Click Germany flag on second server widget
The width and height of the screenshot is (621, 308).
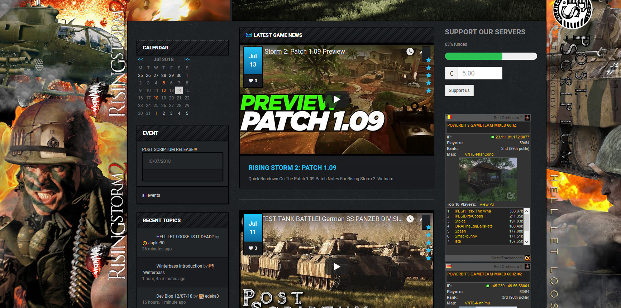449,266
